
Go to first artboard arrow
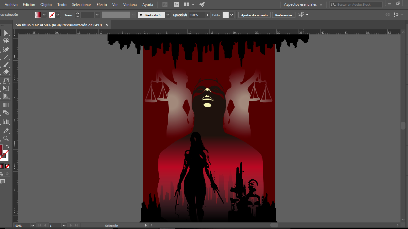40,225
